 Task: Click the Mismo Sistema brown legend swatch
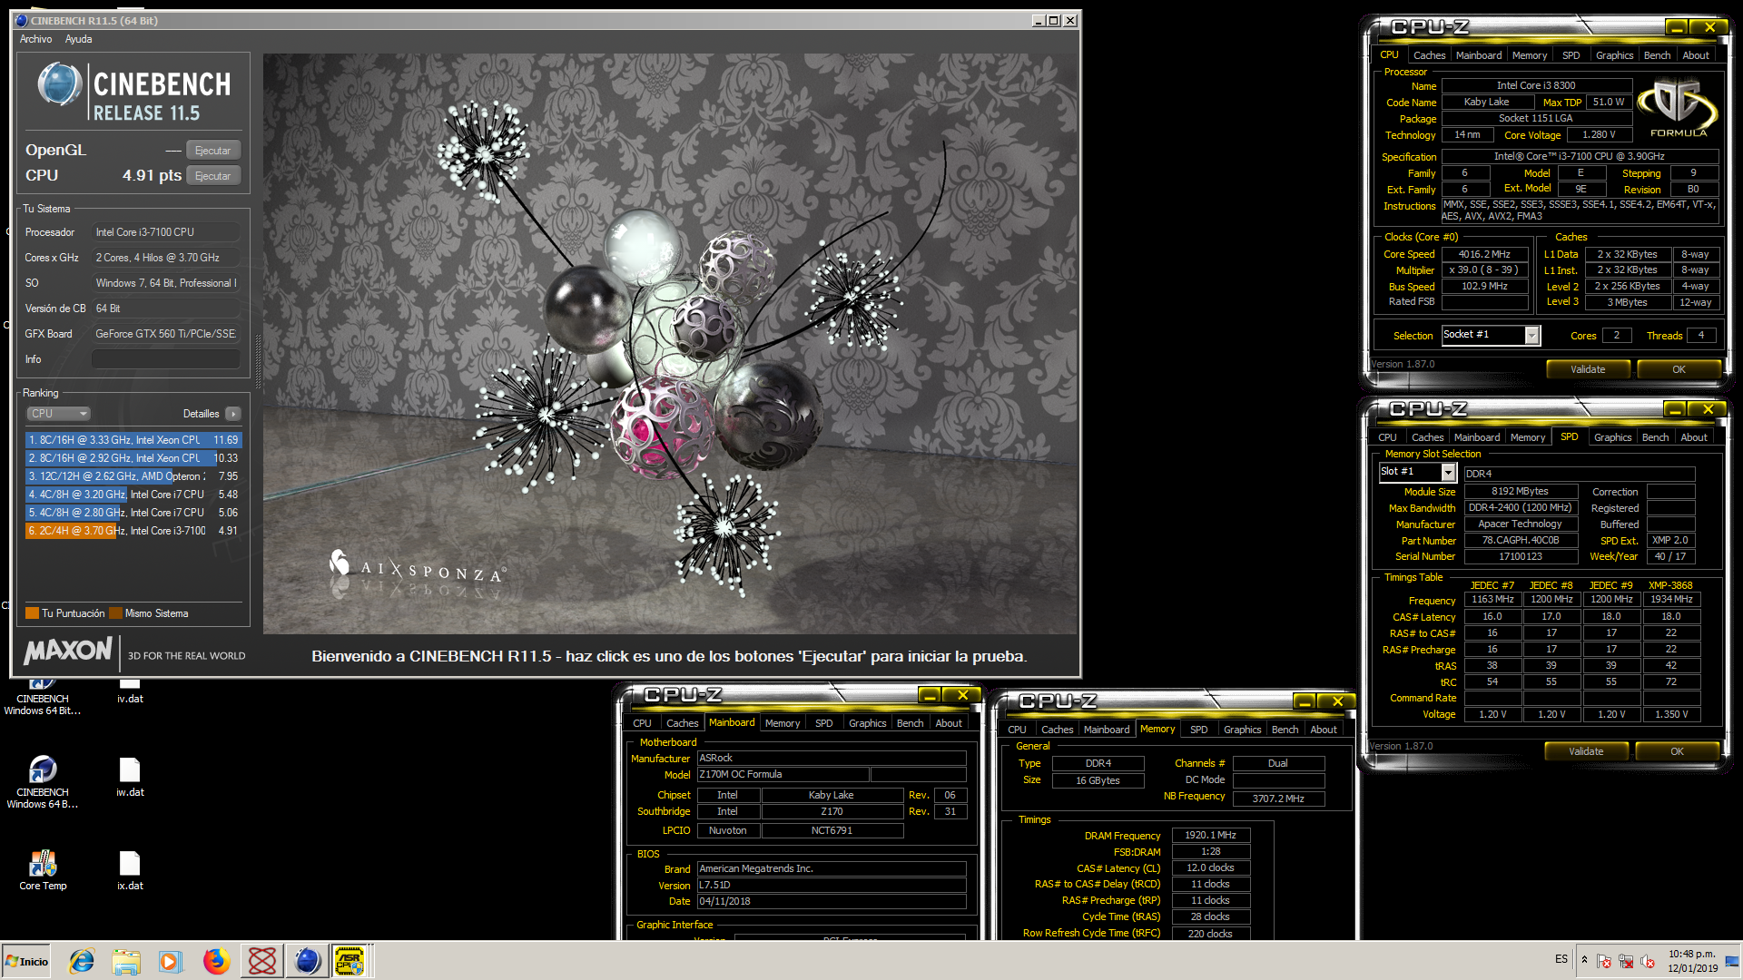pos(115,613)
